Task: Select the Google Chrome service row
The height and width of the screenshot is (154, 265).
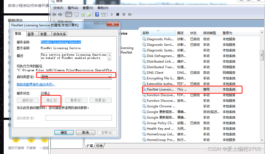Action: tap(190, 106)
